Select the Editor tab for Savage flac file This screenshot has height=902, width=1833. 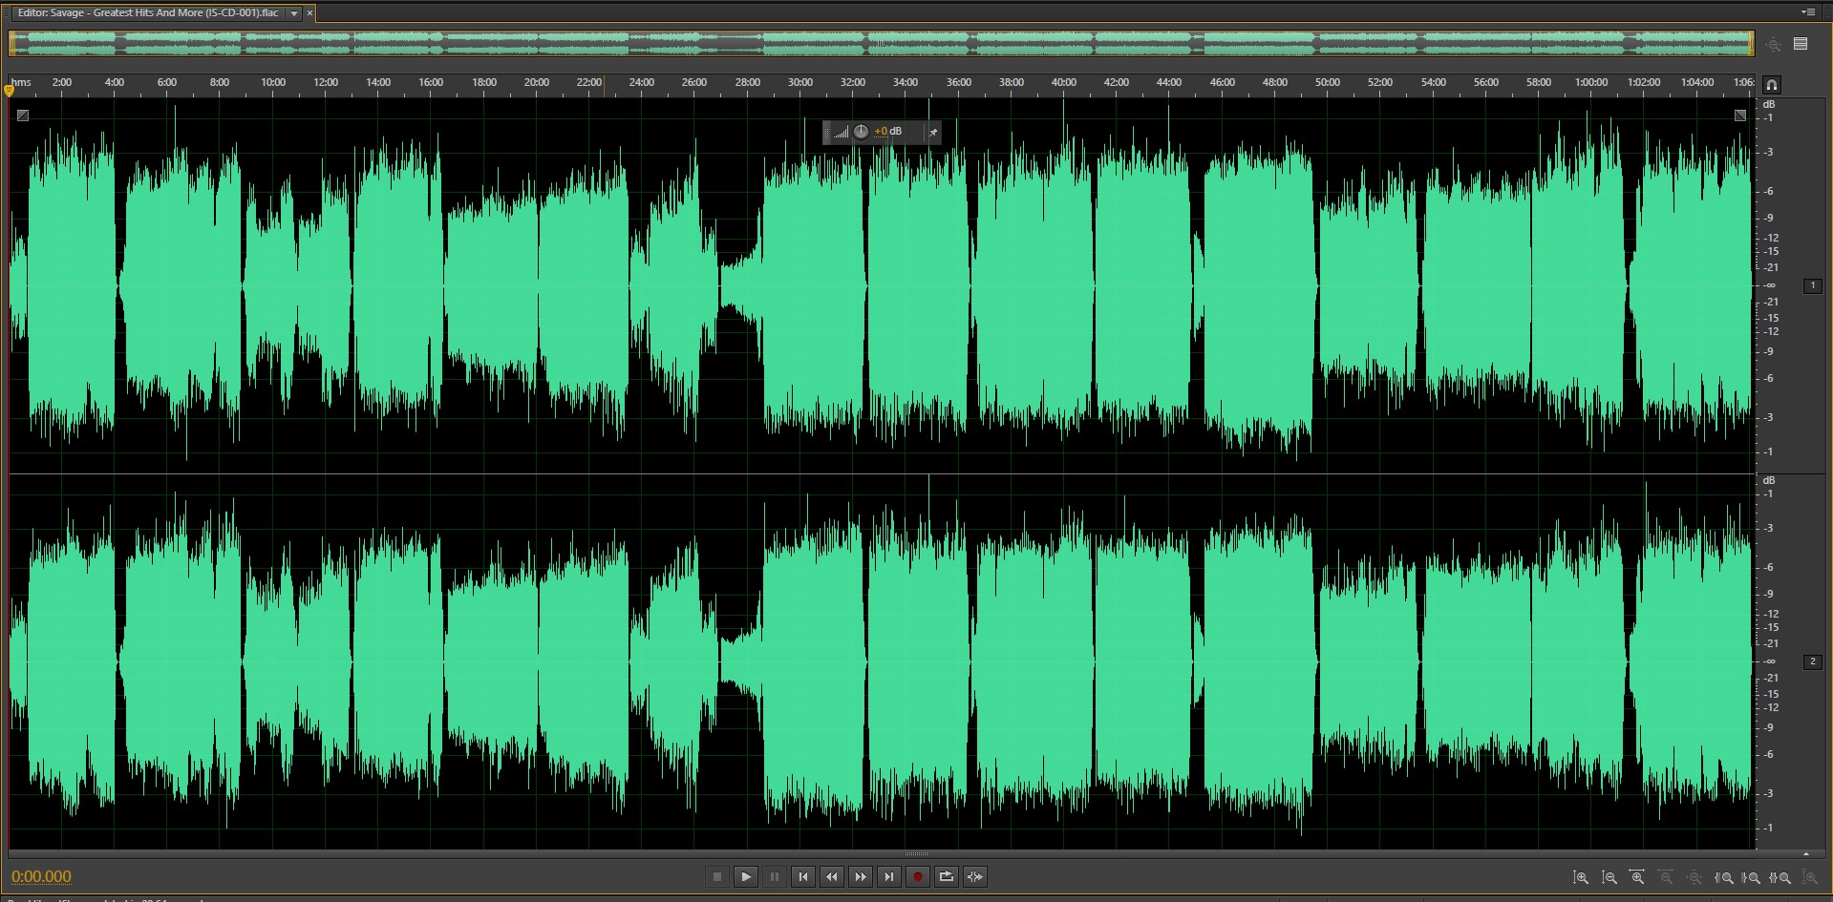pos(148,13)
